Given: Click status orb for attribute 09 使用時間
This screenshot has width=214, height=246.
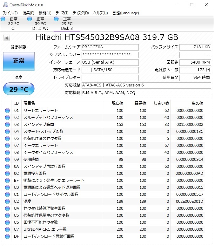Looking at the screenshot, I should [x=7, y=160].
